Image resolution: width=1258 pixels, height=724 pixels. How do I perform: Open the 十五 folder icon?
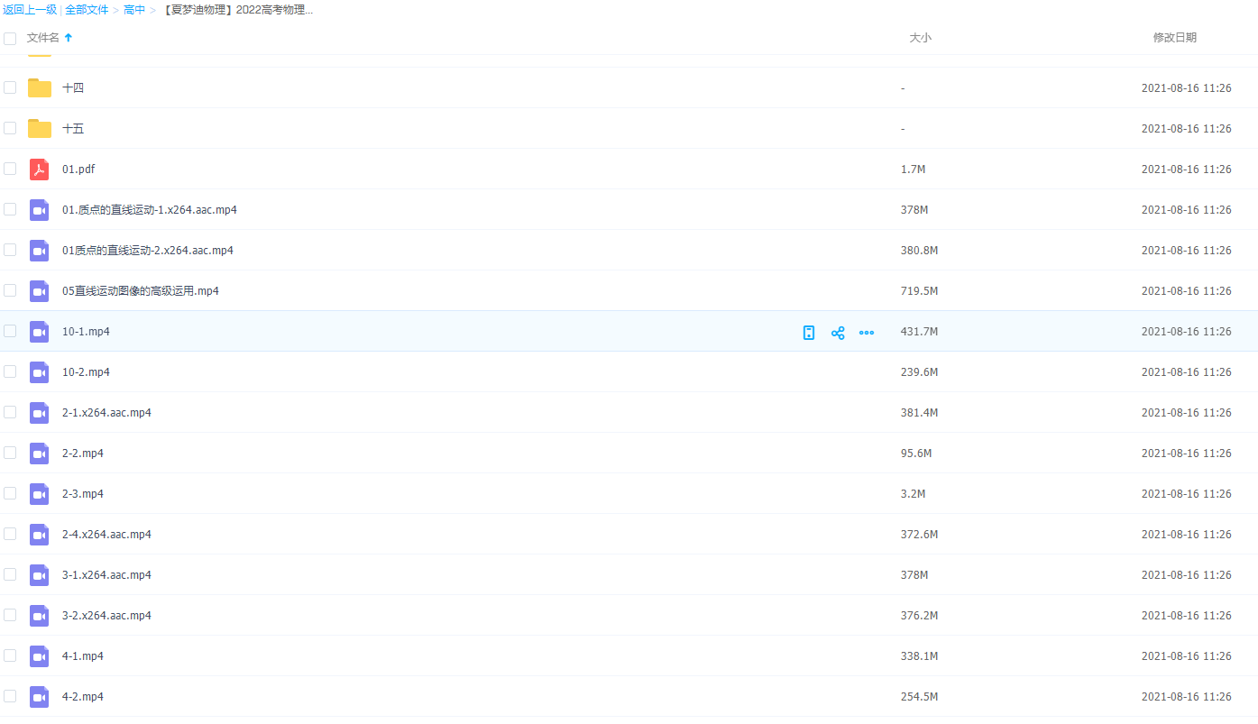pyautogui.click(x=40, y=129)
